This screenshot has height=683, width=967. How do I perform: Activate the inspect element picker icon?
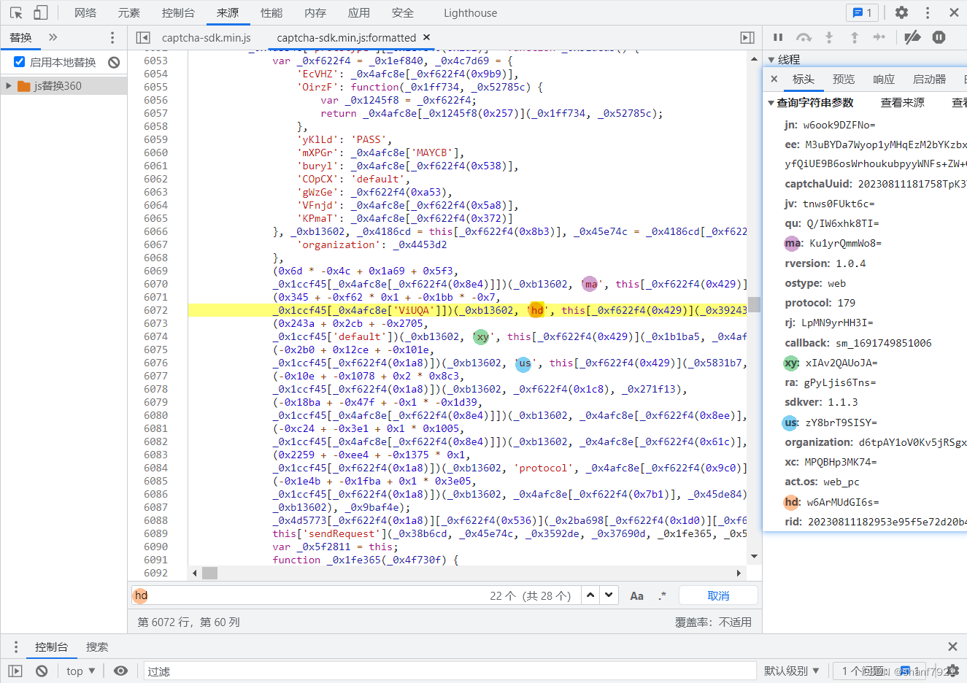pos(16,12)
